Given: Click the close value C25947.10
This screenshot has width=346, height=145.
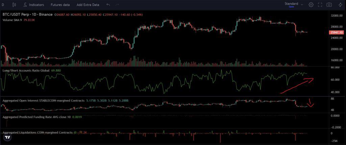Looking at the screenshot, I should [110, 14].
